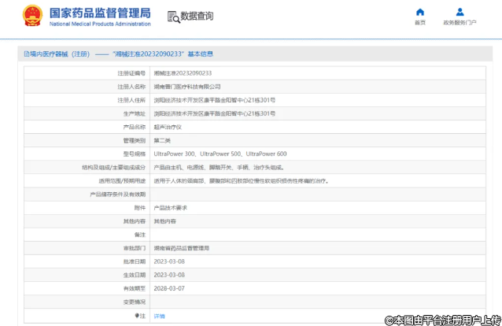Select registration number 湘械注准20232090233 in table

pos(183,72)
